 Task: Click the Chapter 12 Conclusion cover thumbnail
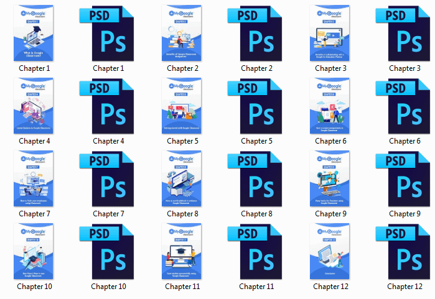pos(330,251)
